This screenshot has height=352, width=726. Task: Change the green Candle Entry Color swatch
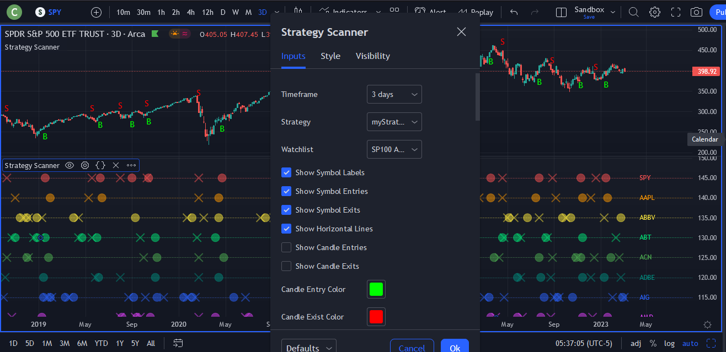point(376,289)
